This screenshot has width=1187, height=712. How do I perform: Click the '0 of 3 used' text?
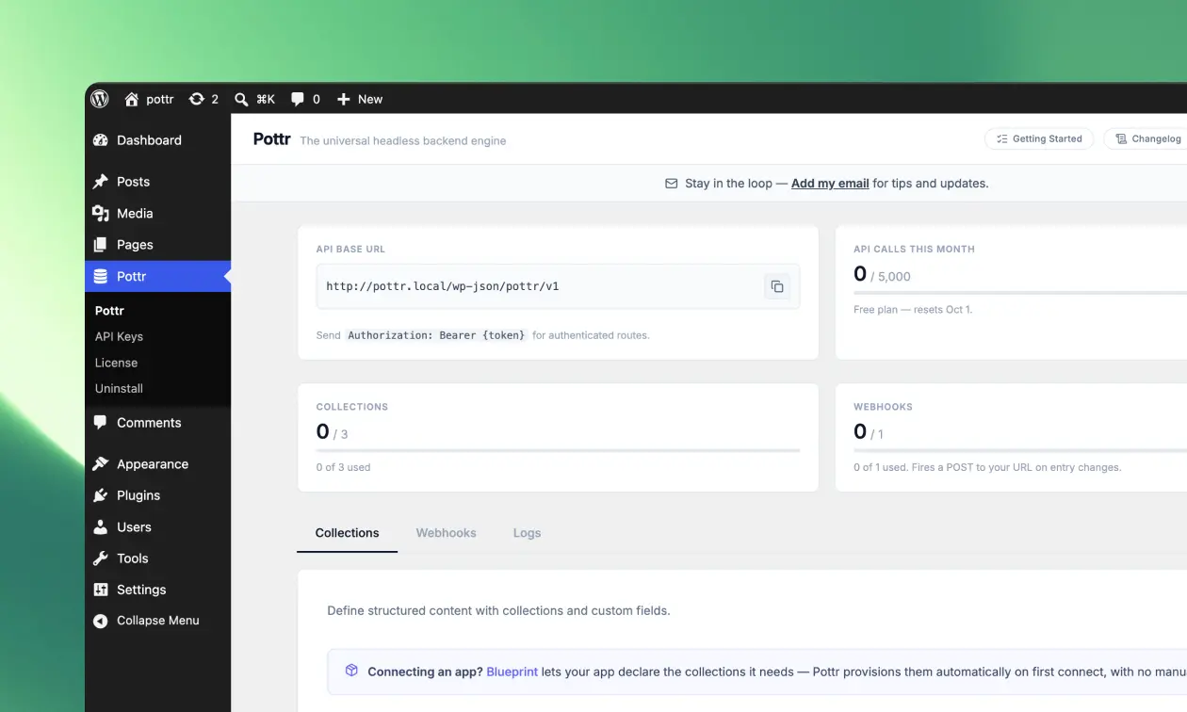pyautogui.click(x=343, y=467)
